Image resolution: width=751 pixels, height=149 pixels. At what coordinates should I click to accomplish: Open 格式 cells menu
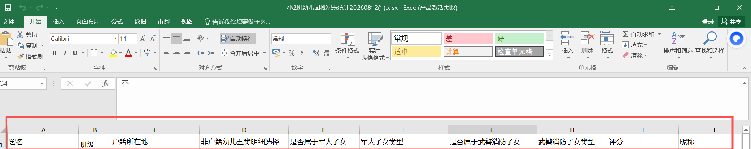pyautogui.click(x=607, y=45)
